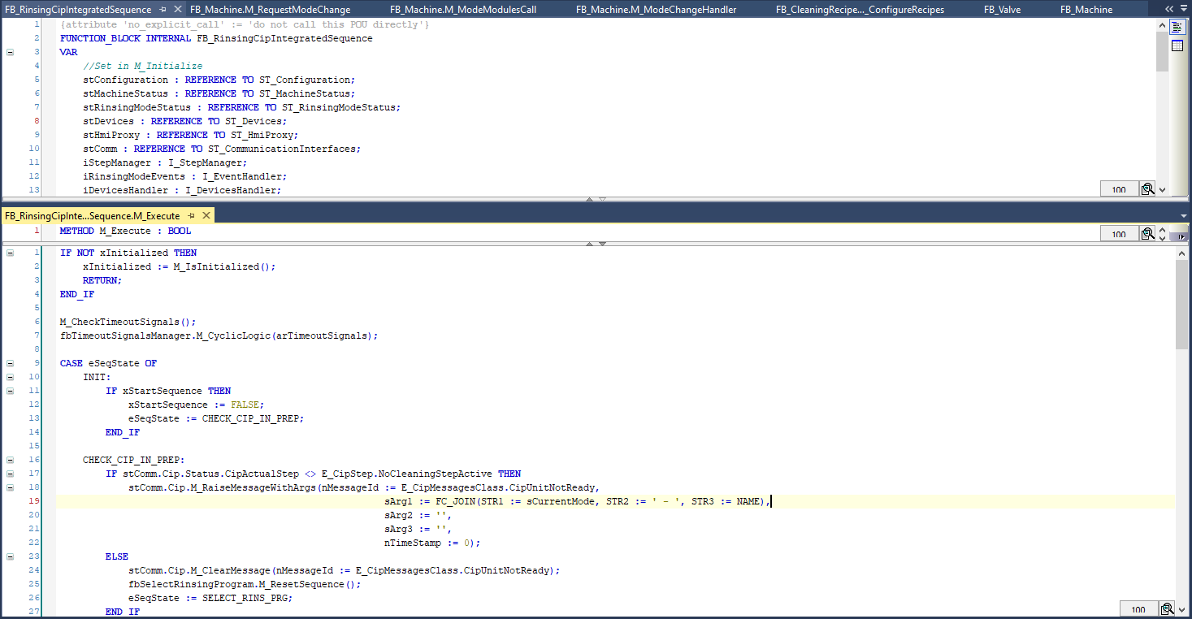Collapse the ELSE block on line 23
1192x619 pixels.
[x=11, y=556]
